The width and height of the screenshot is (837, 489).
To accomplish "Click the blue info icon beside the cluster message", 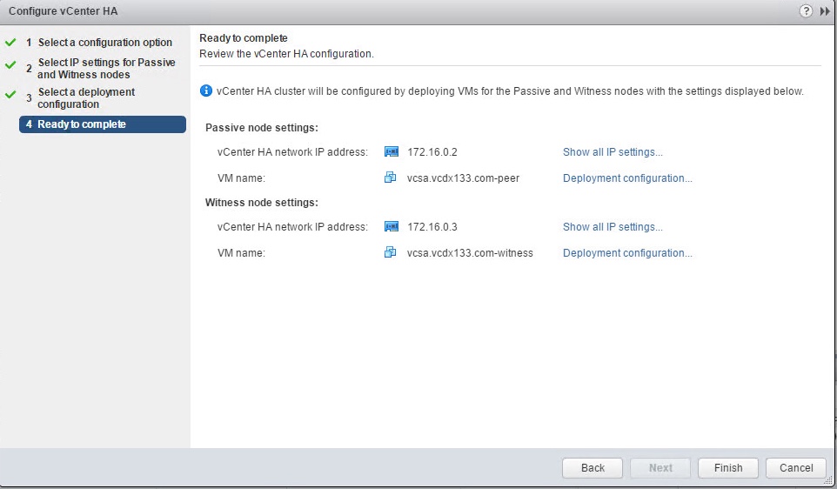I will coord(206,90).
